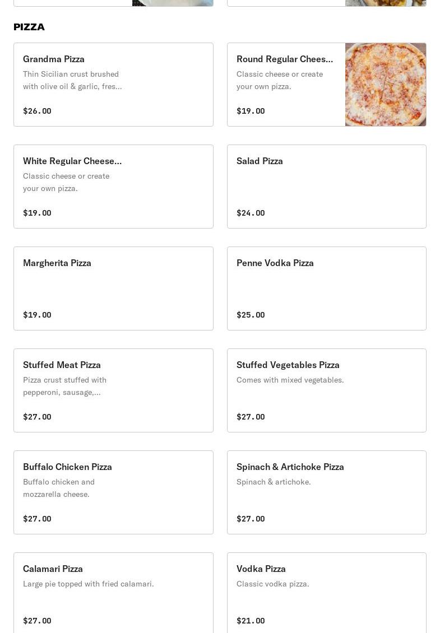
Task: Select Round Regular Cheese pizza title
Action: coord(284,59)
